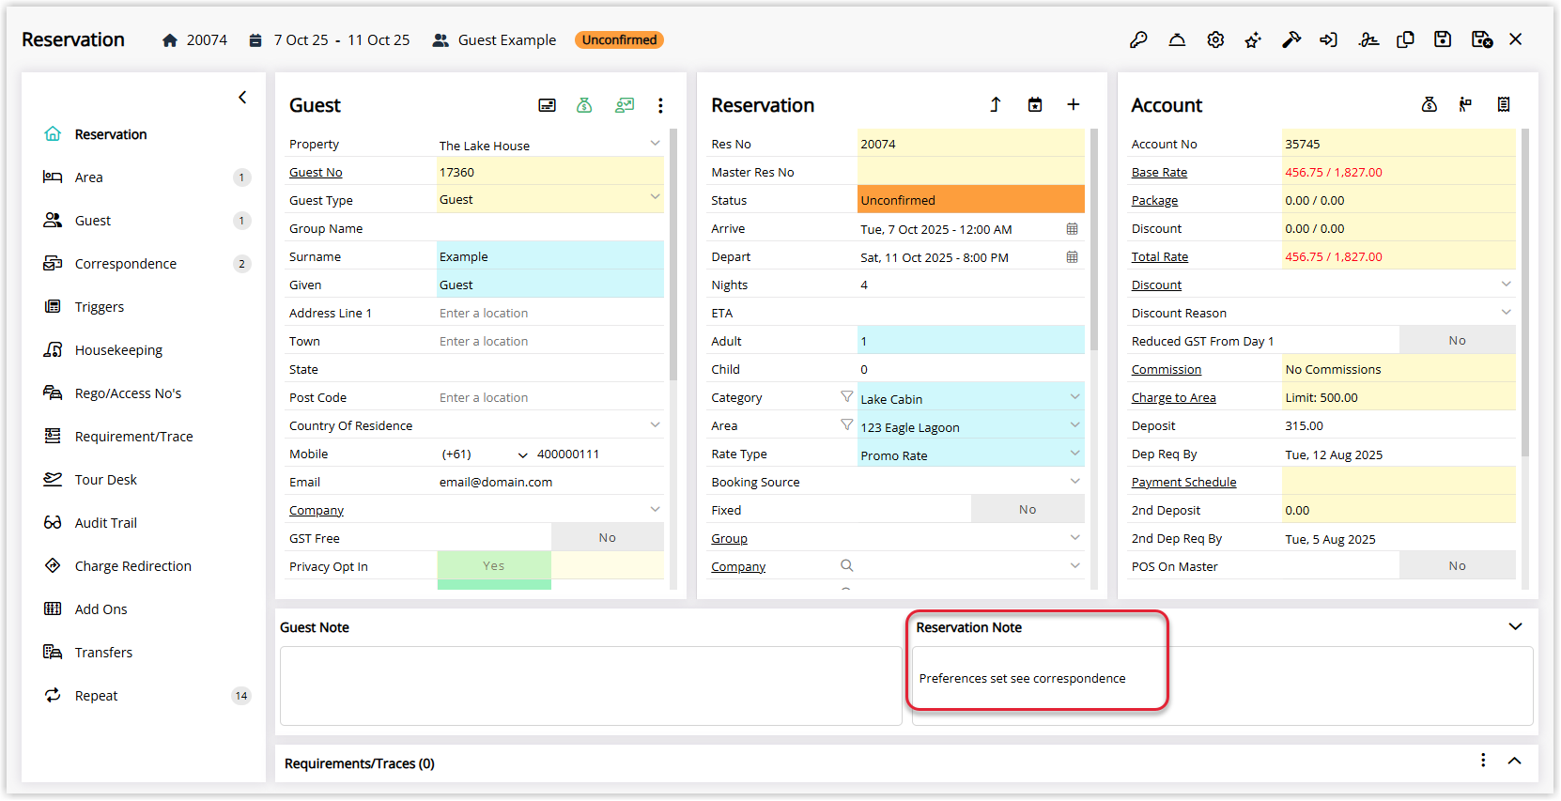The width and height of the screenshot is (1561, 801).
Task: Click the Guest No link
Action: [316, 172]
